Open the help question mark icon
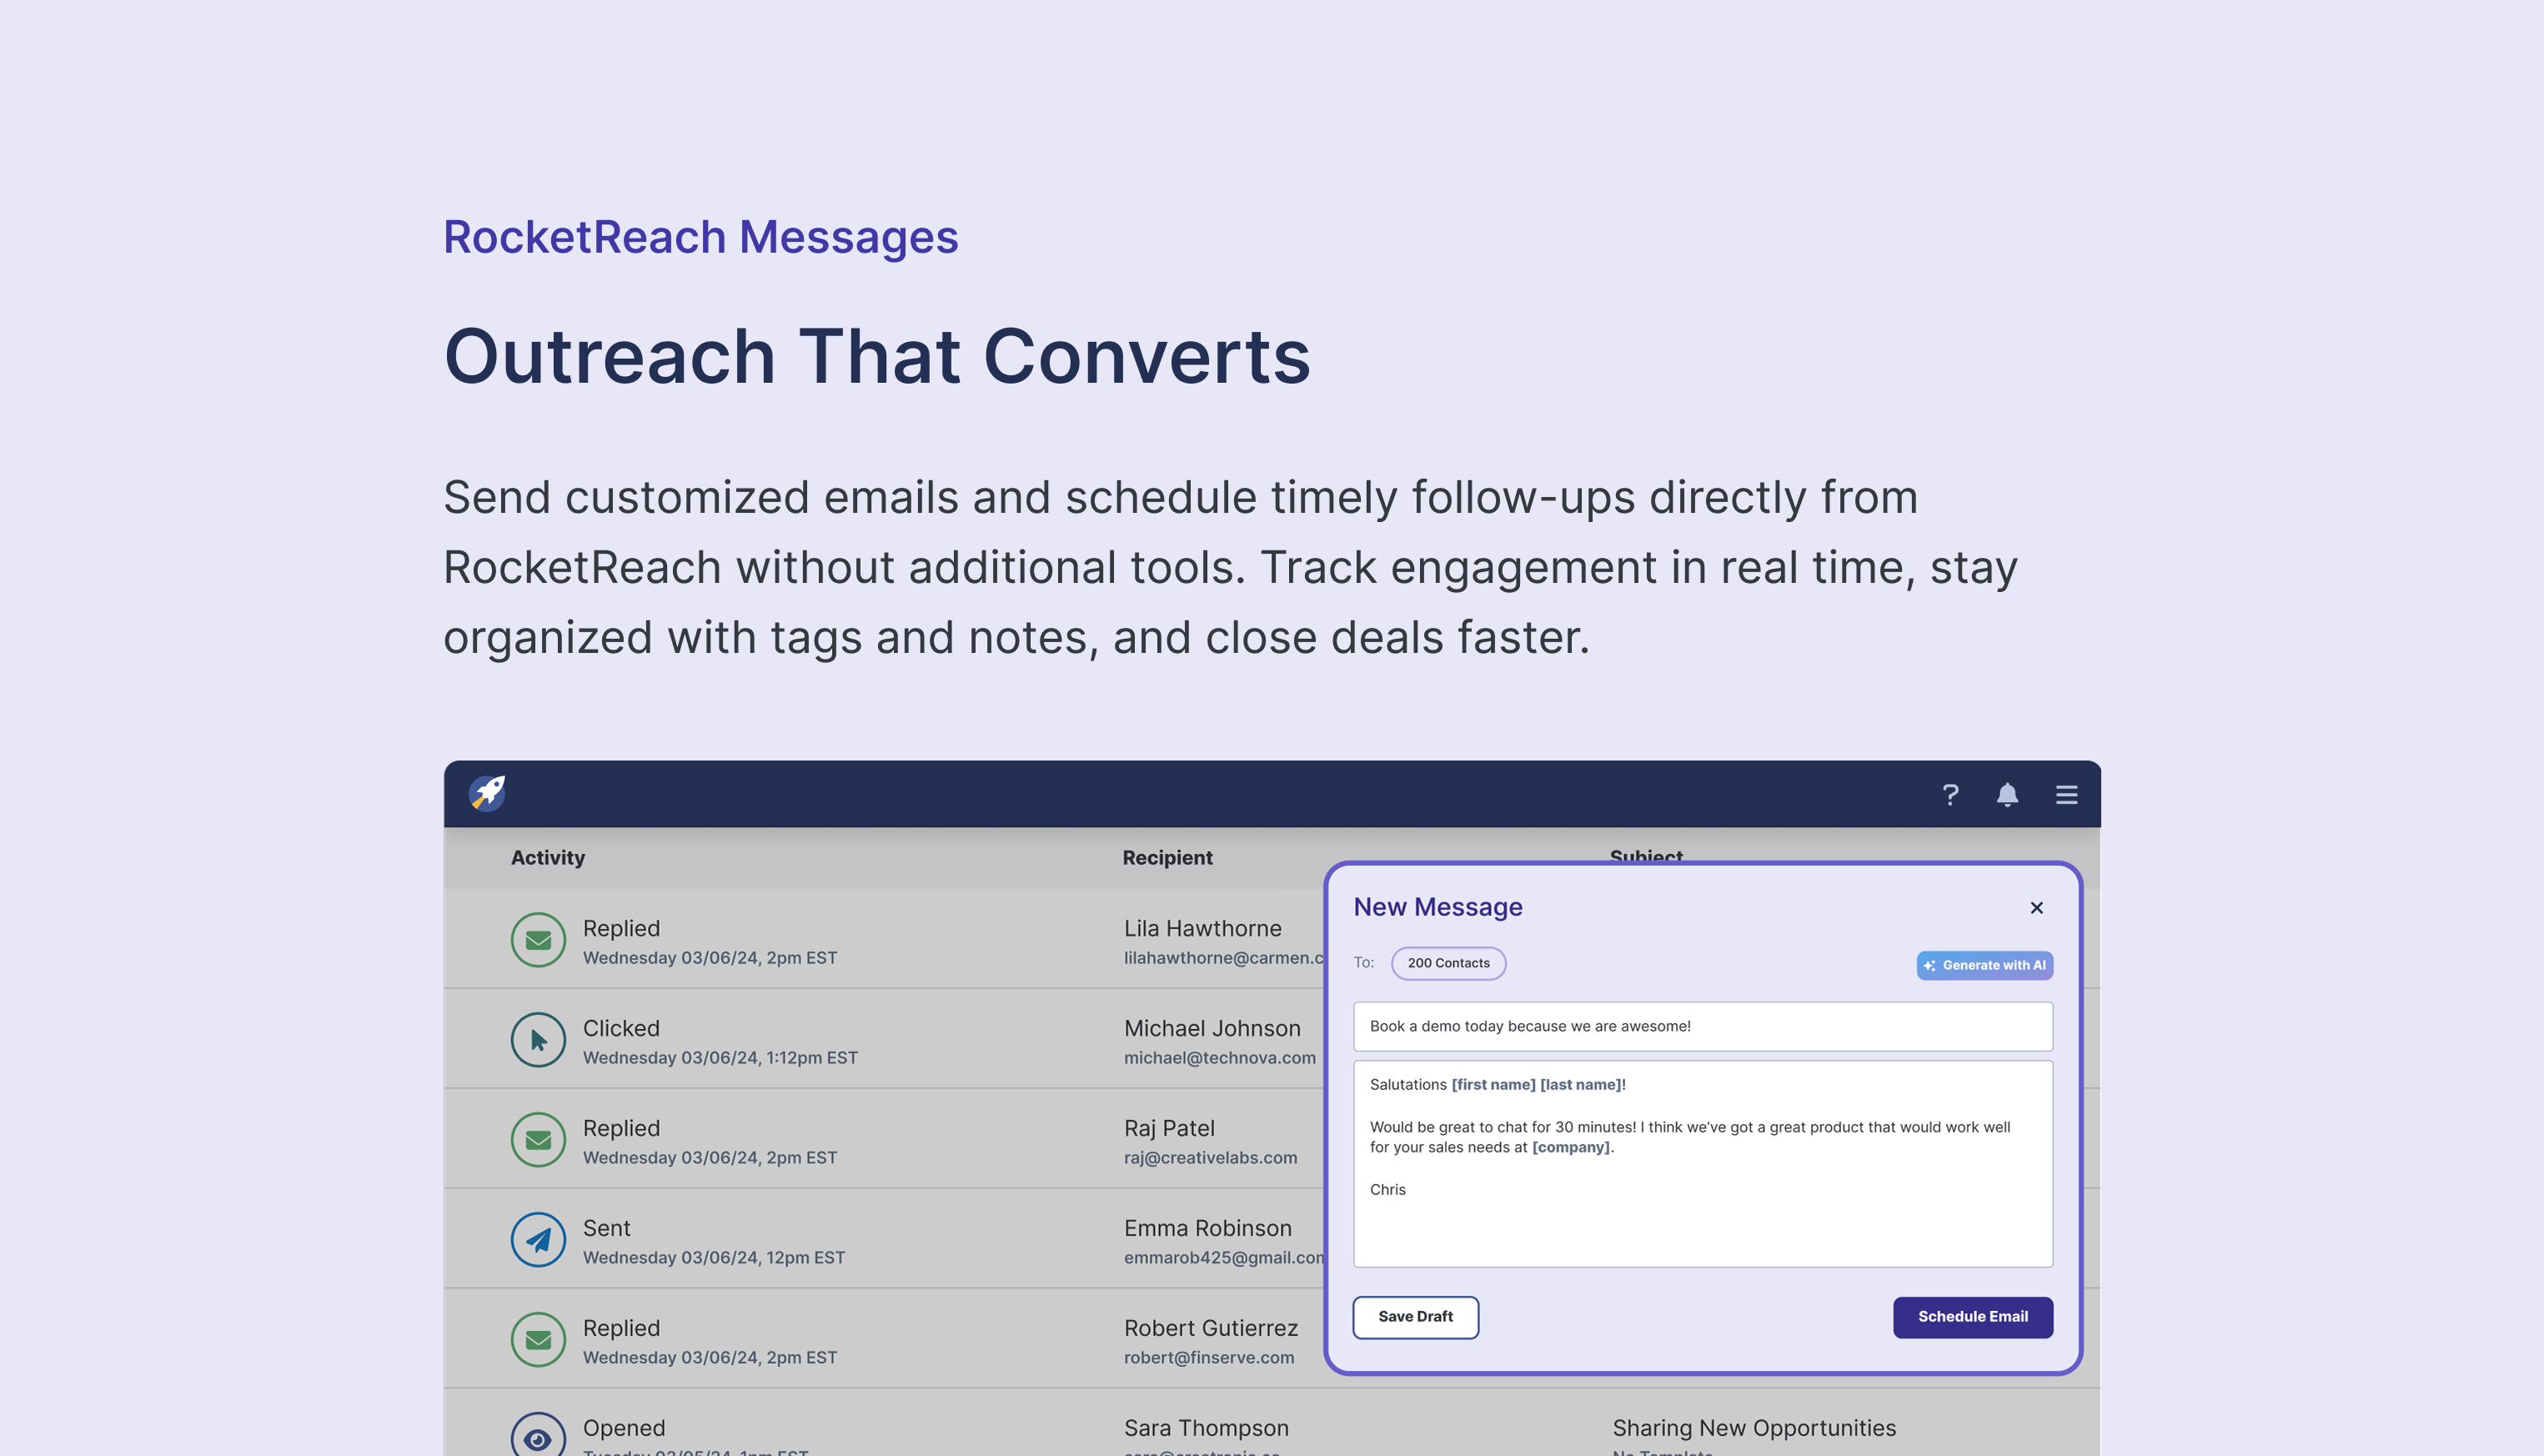Screen dimensions: 2544x1456 pyautogui.click(x=1949, y=795)
